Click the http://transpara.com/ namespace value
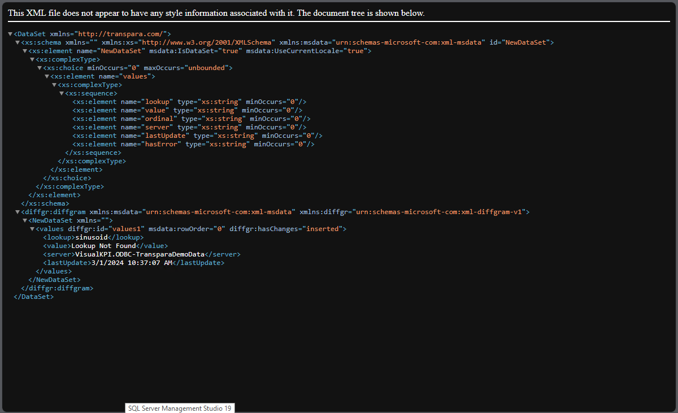Screen dimensions: 678x413 128,34
